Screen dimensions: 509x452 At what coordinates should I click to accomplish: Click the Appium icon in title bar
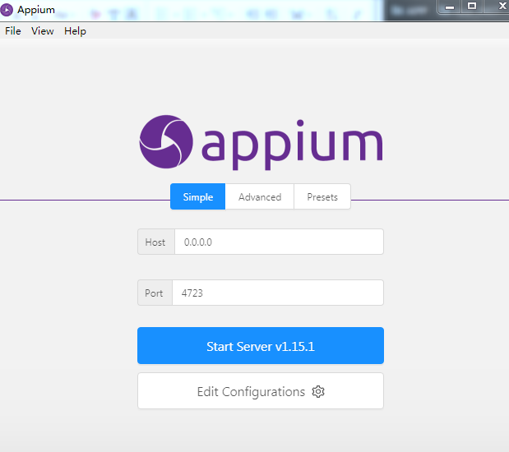click(x=7, y=10)
